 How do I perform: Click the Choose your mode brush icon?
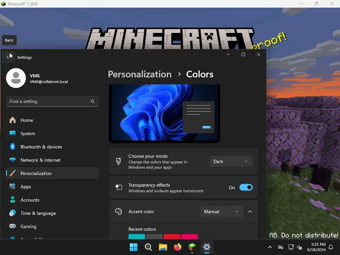point(119,161)
